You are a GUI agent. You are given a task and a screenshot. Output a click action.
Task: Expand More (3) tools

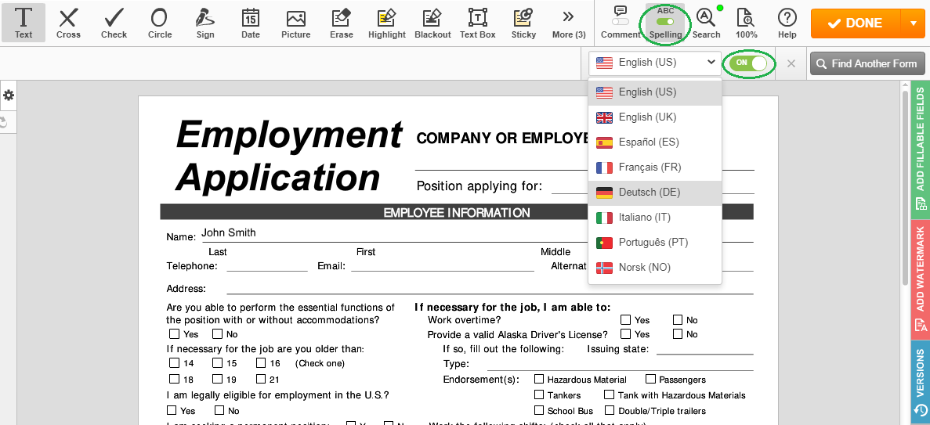(569, 23)
